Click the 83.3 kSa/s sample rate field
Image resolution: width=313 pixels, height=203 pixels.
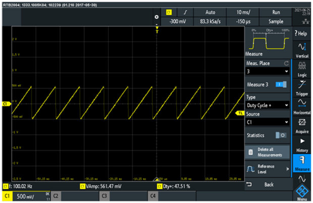click(x=210, y=21)
